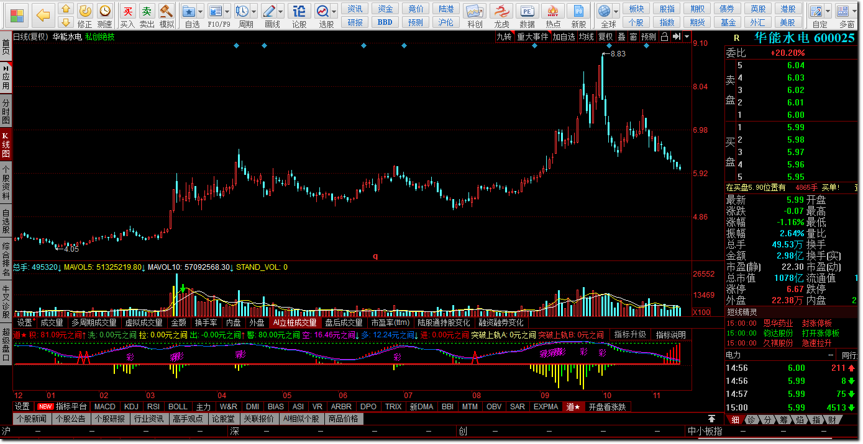
Task: Click the jump-to-end arrow icon on chart header
Action: pos(676,37)
